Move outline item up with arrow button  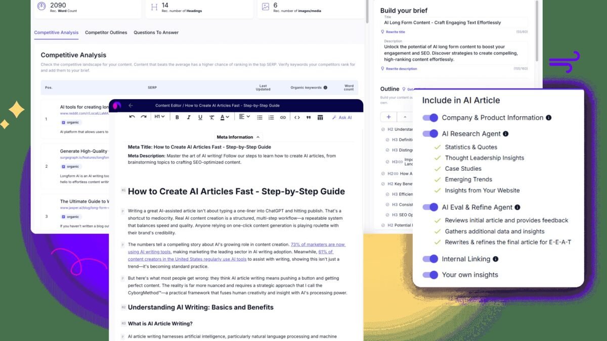click(405, 117)
